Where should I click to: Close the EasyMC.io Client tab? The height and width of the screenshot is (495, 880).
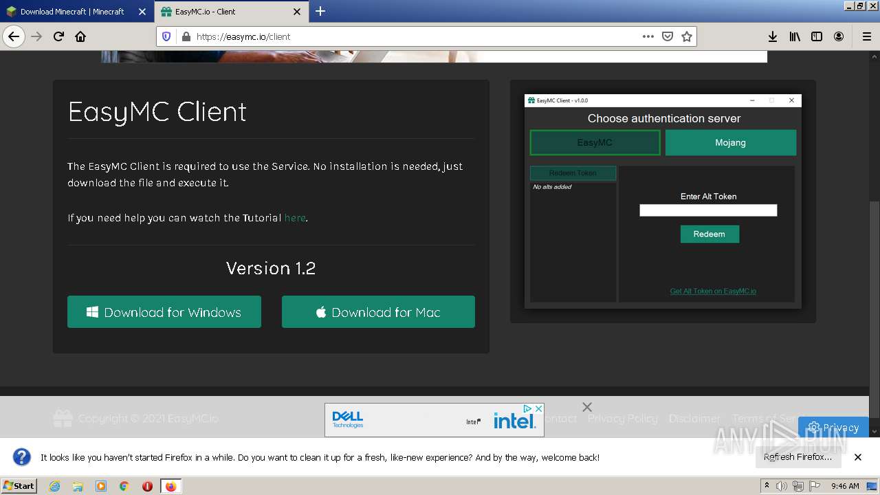297,12
